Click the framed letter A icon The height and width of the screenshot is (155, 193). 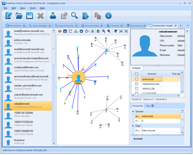[92, 31]
